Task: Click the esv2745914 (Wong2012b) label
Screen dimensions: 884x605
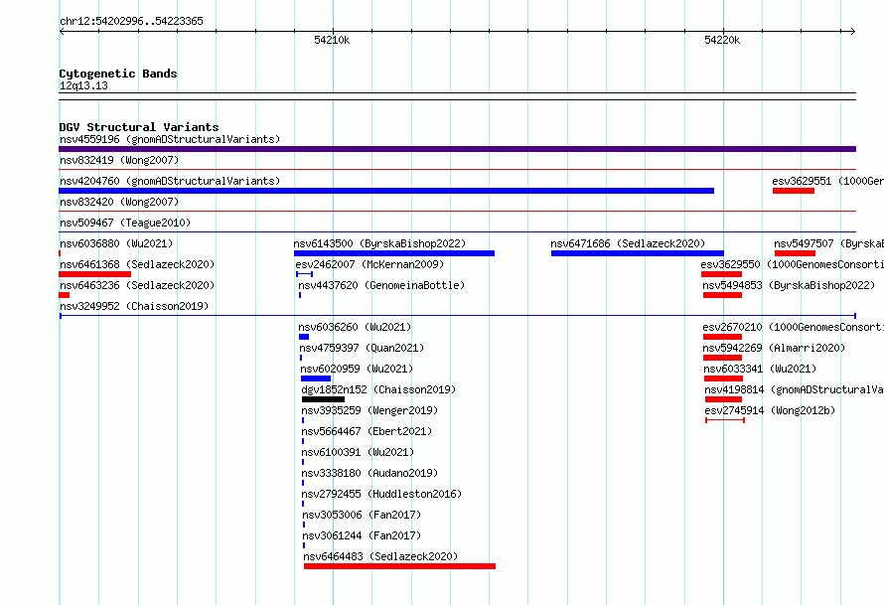Action: 770,410
